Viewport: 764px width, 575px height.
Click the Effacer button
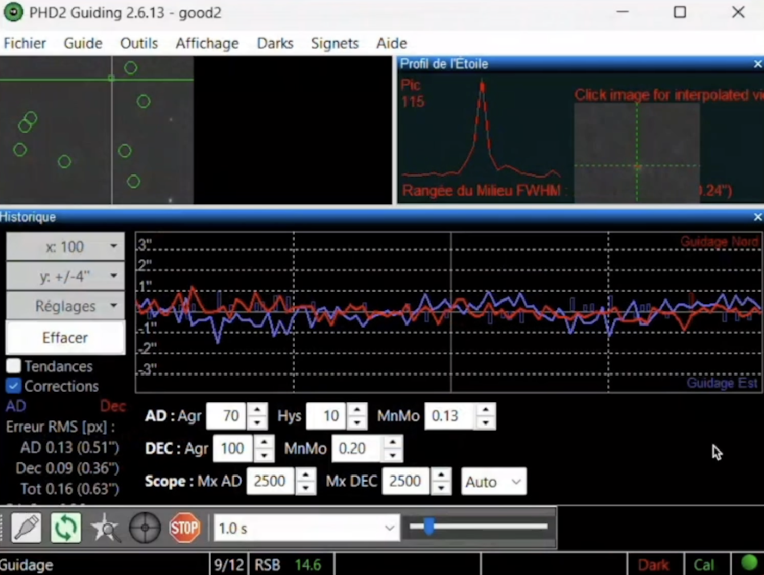click(x=65, y=337)
